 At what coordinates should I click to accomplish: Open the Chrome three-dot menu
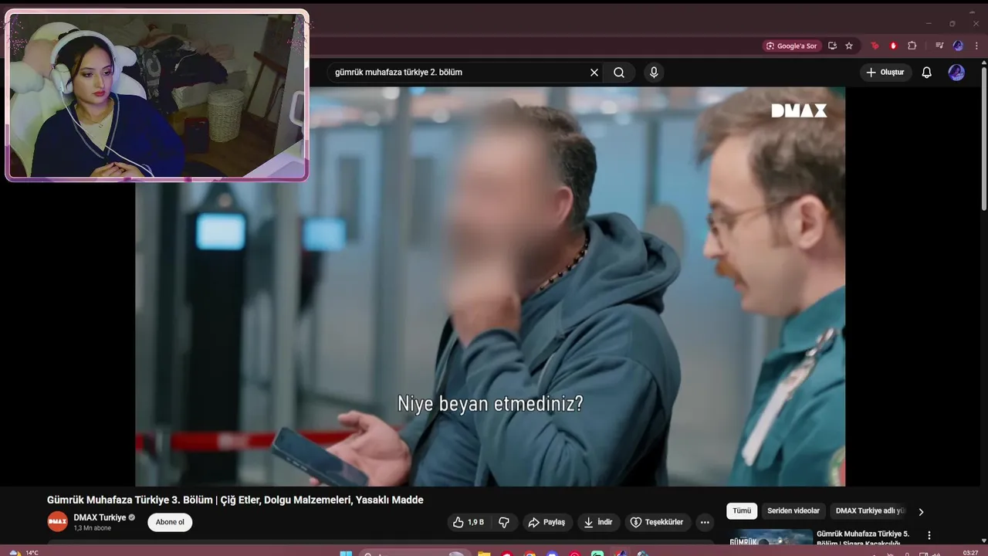pos(975,46)
